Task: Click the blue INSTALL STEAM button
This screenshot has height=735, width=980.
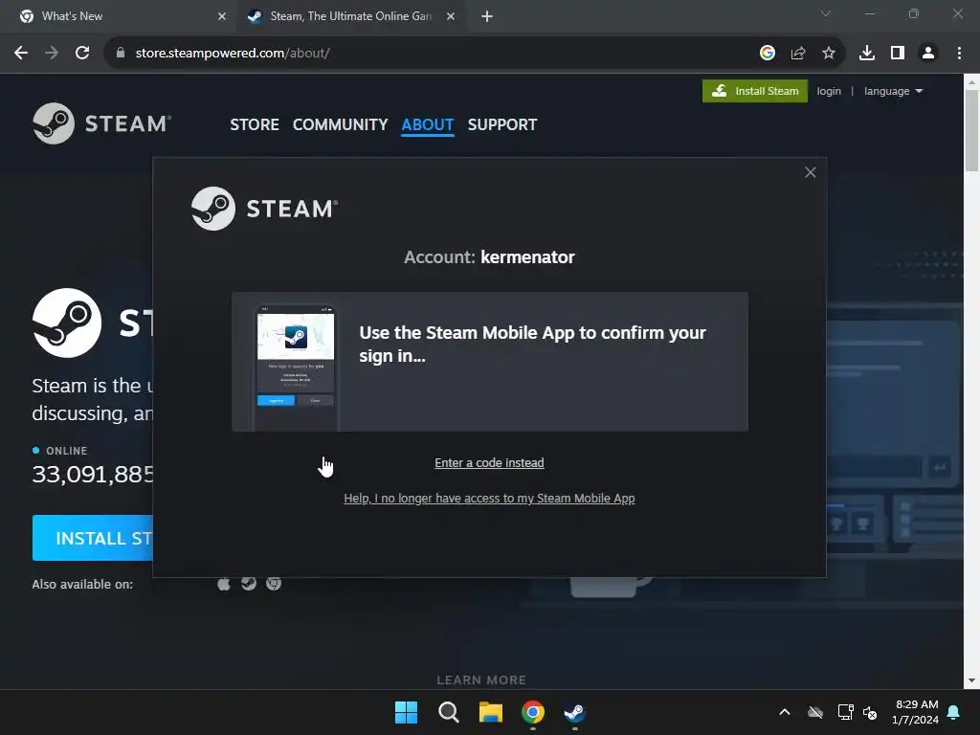Action: pyautogui.click(x=93, y=538)
